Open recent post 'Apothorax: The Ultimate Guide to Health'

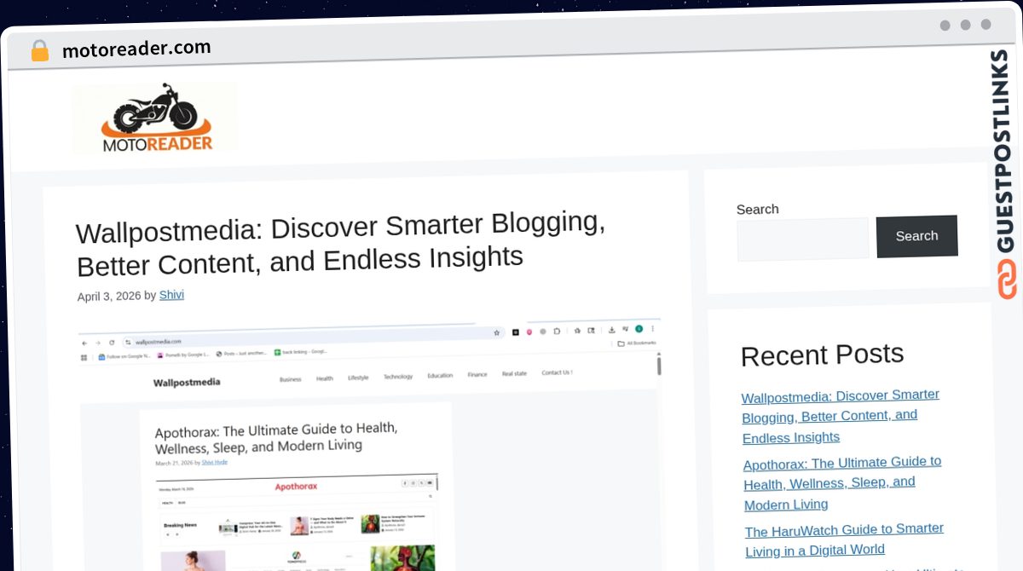(x=842, y=483)
